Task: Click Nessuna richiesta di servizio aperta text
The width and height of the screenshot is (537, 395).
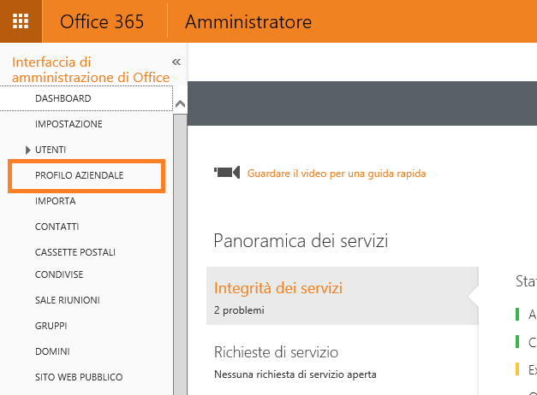Action: click(295, 374)
